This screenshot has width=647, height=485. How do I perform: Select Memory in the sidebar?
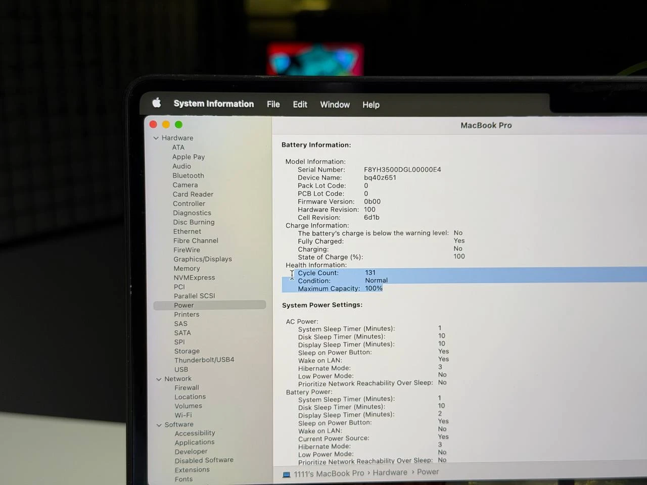tap(187, 269)
